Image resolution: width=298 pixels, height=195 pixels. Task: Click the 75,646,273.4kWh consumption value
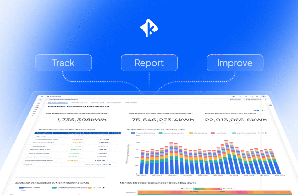click(163, 120)
